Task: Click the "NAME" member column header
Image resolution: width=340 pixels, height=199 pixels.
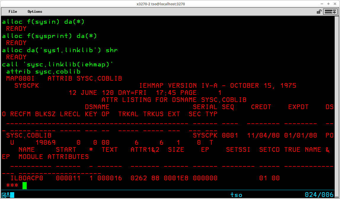Action: point(27,150)
